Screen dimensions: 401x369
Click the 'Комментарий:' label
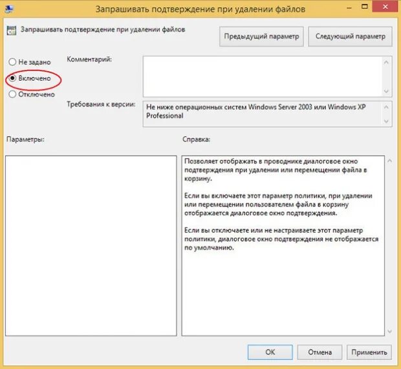coord(89,59)
